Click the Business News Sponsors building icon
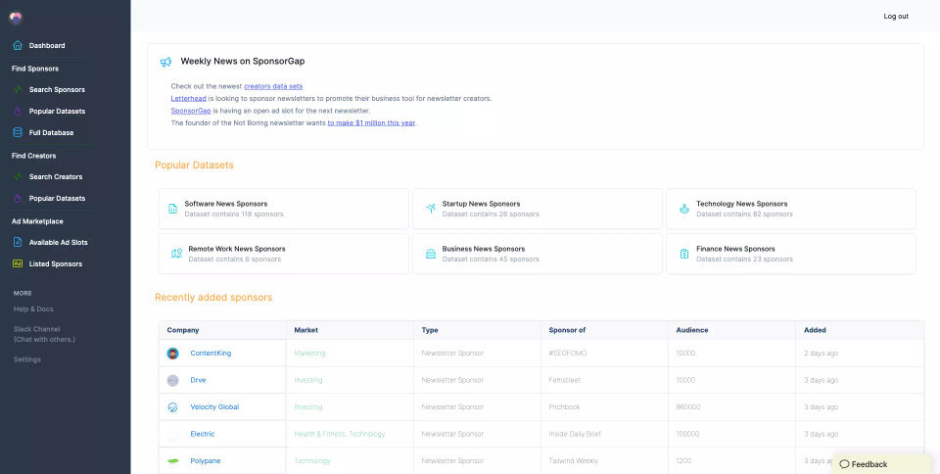 coord(431,254)
